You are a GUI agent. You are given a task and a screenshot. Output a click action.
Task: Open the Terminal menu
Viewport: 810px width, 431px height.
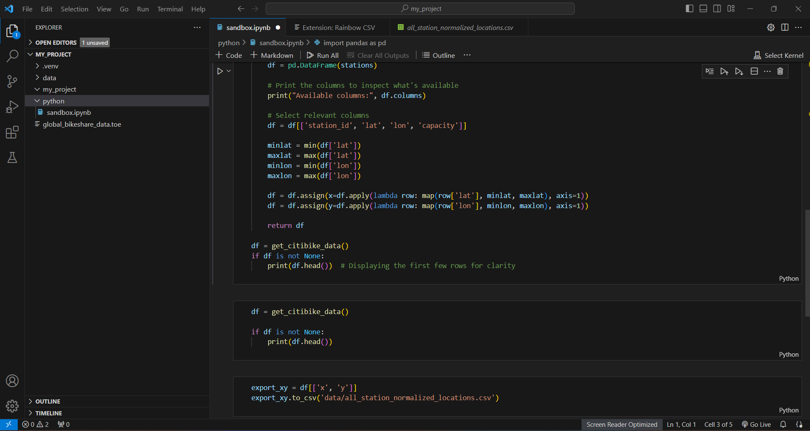170,9
